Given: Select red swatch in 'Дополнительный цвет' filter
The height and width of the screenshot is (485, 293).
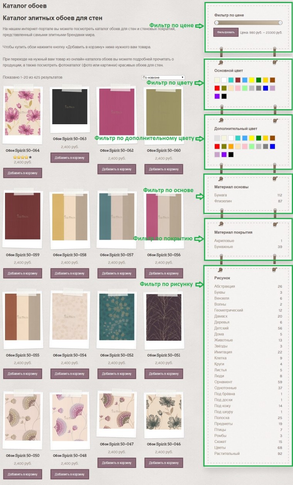Looking at the screenshot, I should click(217, 146).
